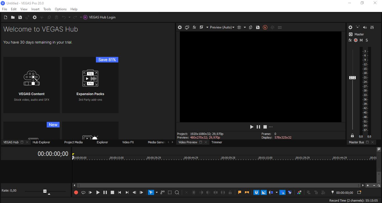
Task: Open the VEGAS Content card
Action: click(x=32, y=85)
